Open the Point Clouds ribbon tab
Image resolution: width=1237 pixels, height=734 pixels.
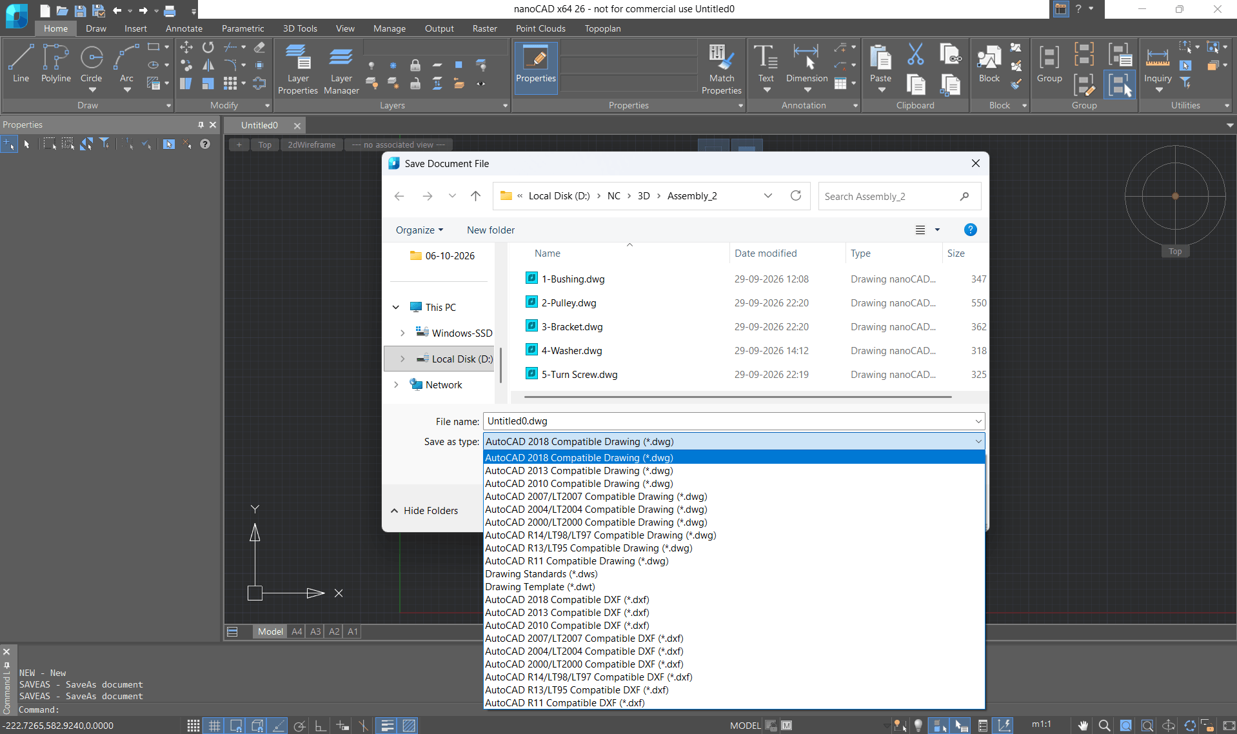point(540,28)
